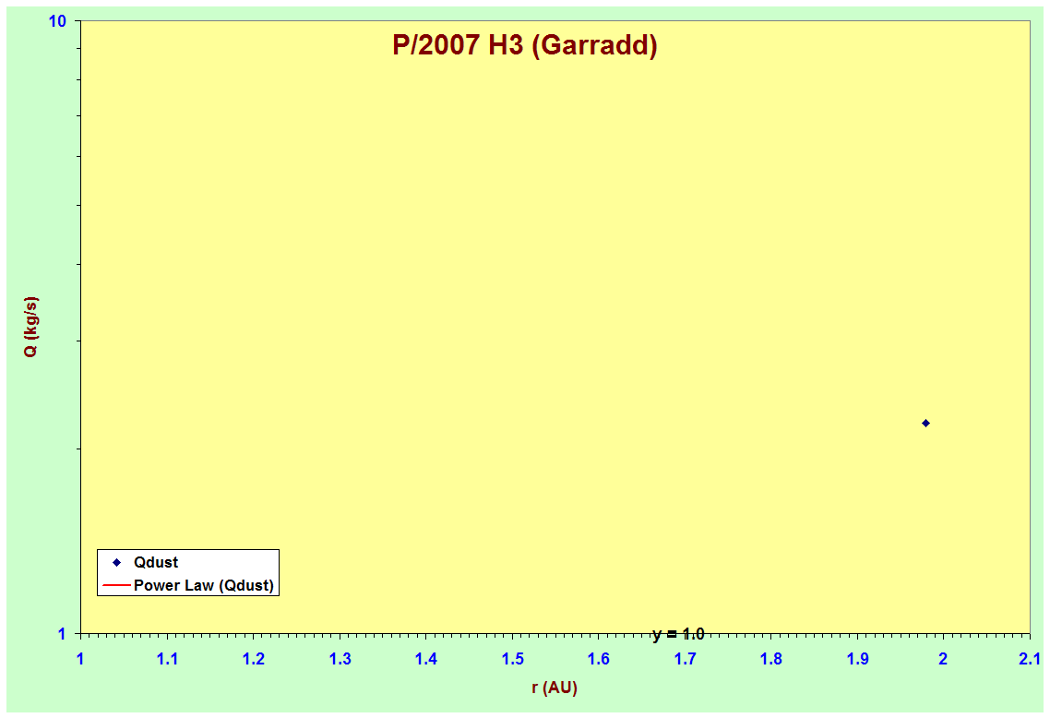Click the x-axis label 1.4
1050x718 pixels.
[x=426, y=659]
